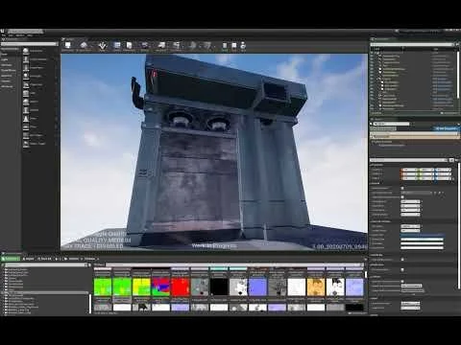Image resolution: width=461 pixels, height=345 pixels.
Task: Click the Details panel search field
Action: (408, 160)
